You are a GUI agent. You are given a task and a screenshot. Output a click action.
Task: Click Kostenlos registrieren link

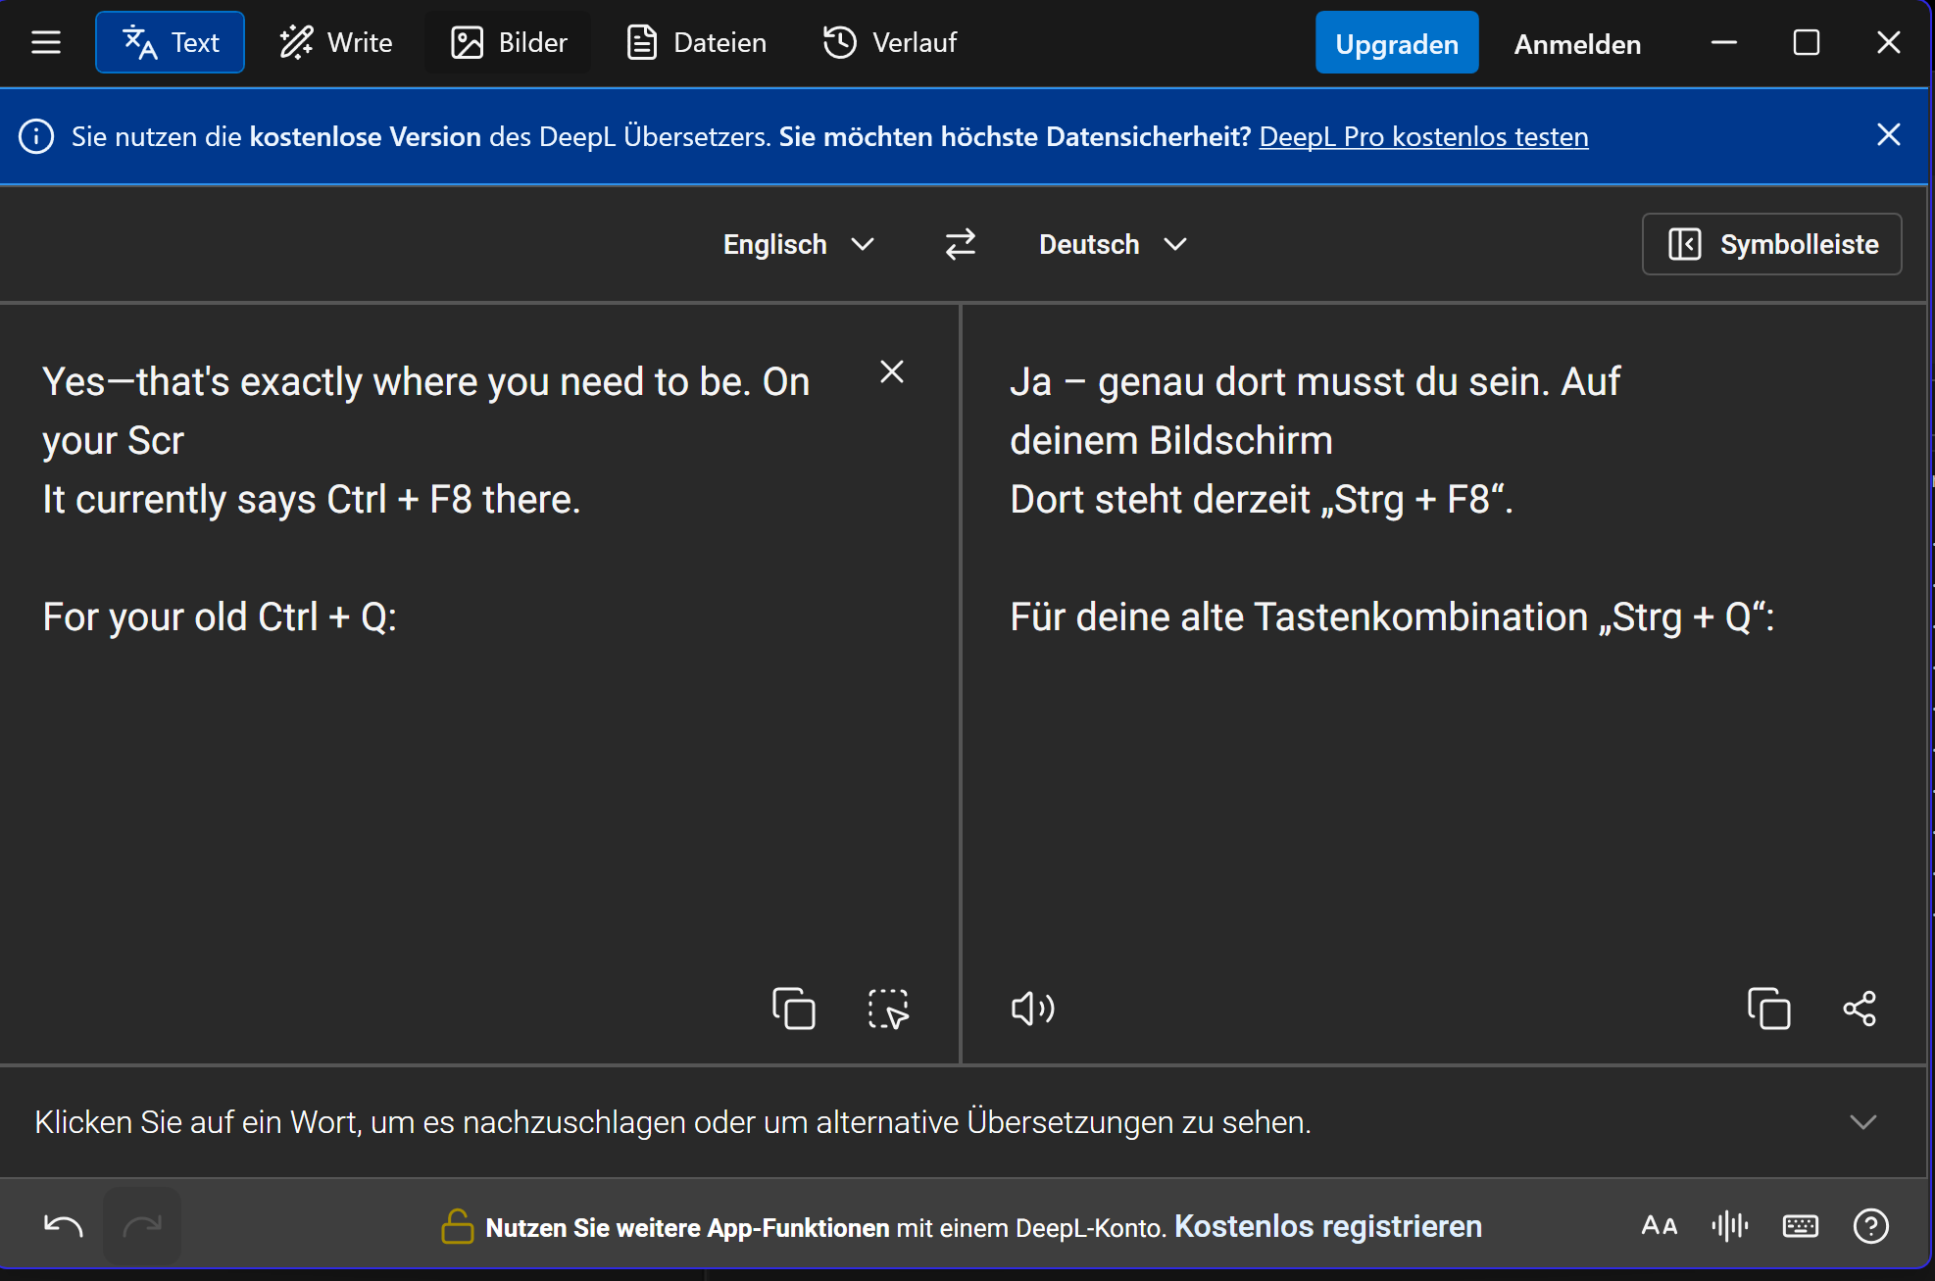coord(1328,1227)
